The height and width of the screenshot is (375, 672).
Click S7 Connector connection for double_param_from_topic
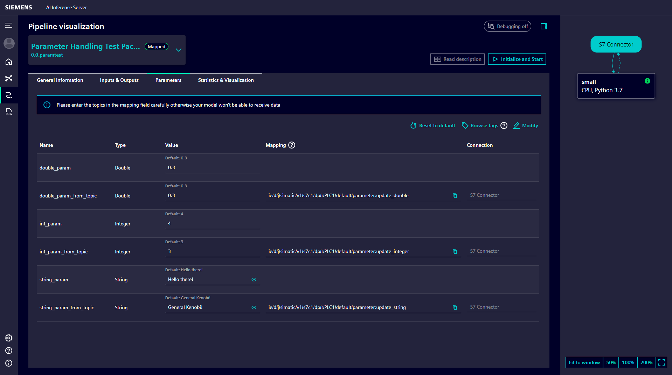pos(501,195)
